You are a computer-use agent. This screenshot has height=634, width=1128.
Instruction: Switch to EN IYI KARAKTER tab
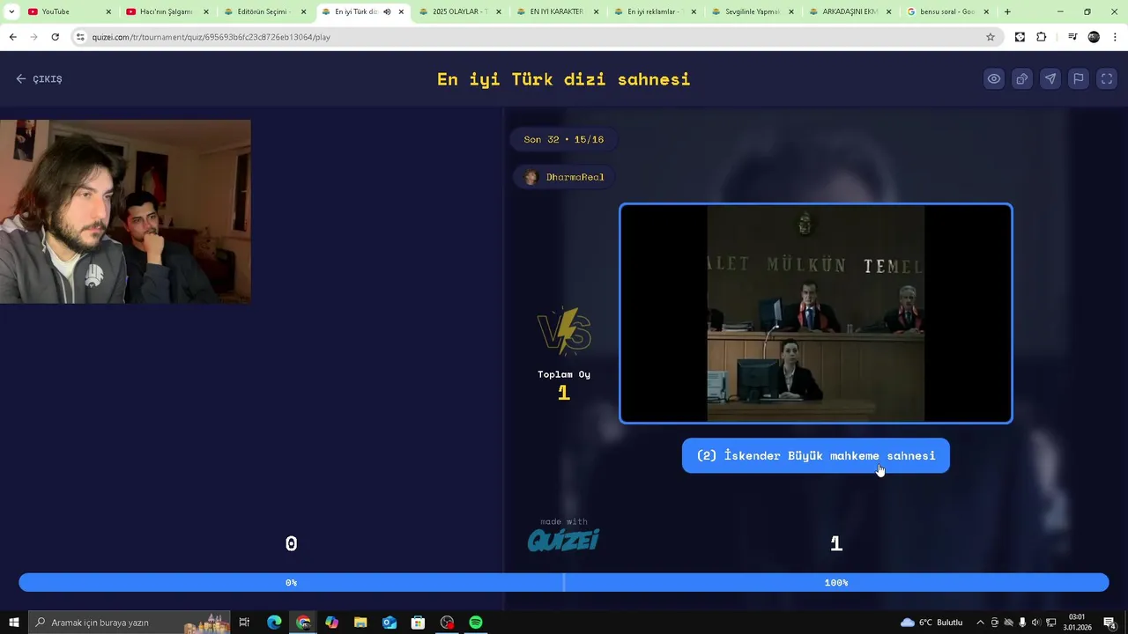click(x=556, y=11)
